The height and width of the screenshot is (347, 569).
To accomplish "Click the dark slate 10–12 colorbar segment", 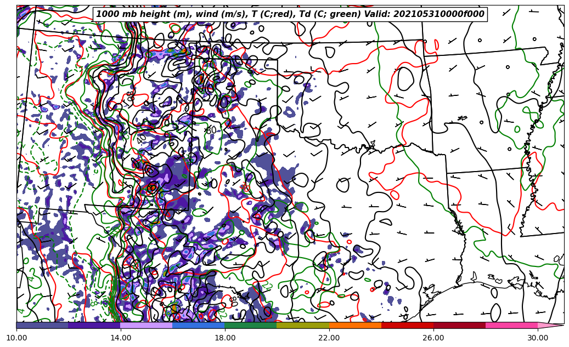I will [x=42, y=325].
